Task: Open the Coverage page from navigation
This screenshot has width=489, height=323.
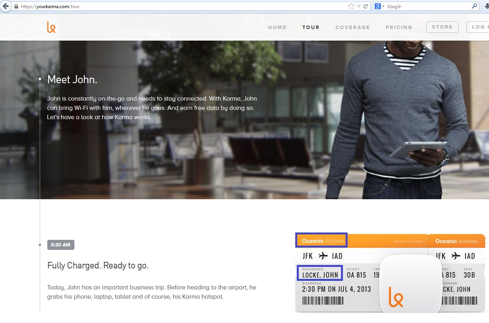Action: tap(352, 27)
